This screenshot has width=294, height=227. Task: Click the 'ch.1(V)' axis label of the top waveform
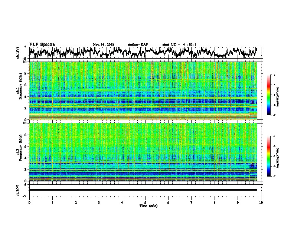tap(17, 53)
